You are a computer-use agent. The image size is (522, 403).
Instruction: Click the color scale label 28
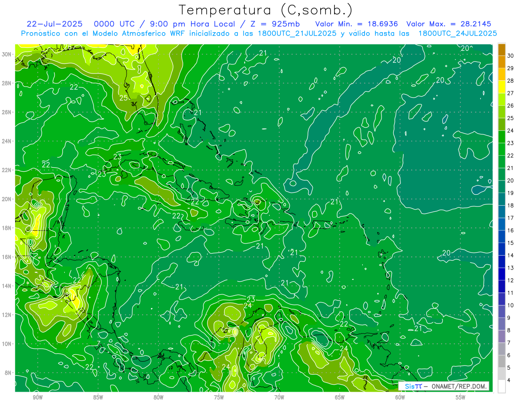[511, 81]
